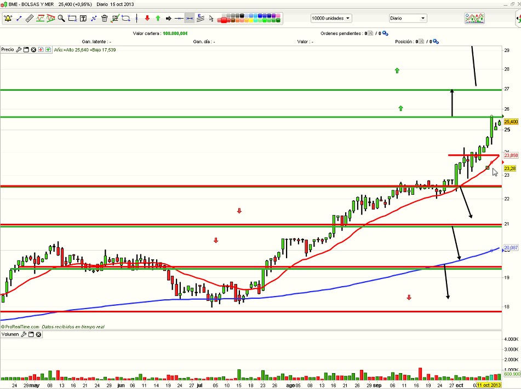Choose the red down arrow marker tool
This screenshot has width=521, height=389.
(147, 18)
